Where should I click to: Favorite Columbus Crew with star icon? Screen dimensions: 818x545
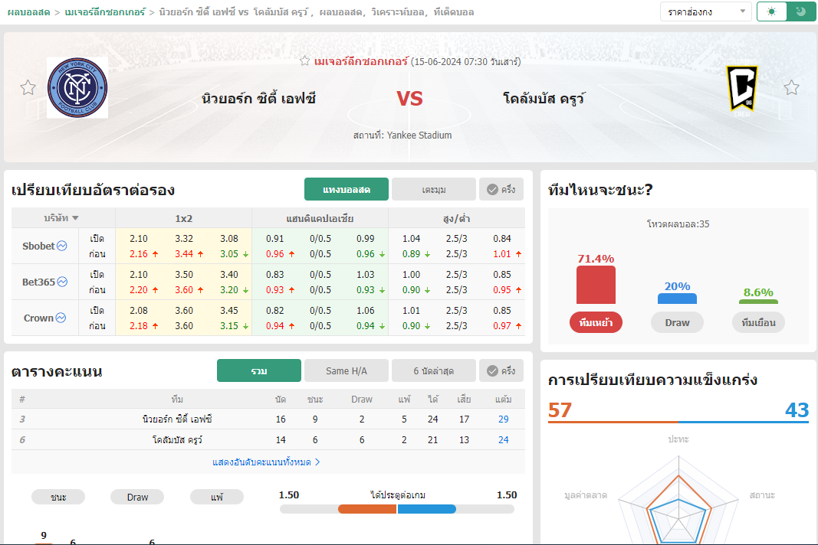(x=791, y=87)
